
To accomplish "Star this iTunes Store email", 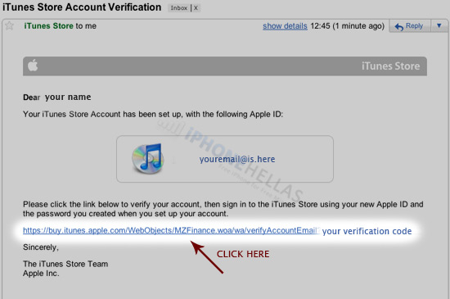I will (10, 26).
